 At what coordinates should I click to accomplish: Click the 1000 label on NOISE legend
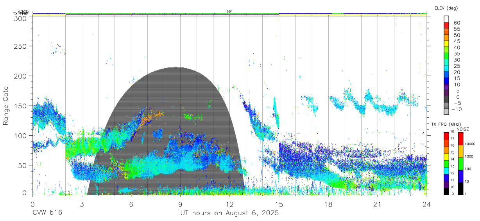[x=469, y=157]
